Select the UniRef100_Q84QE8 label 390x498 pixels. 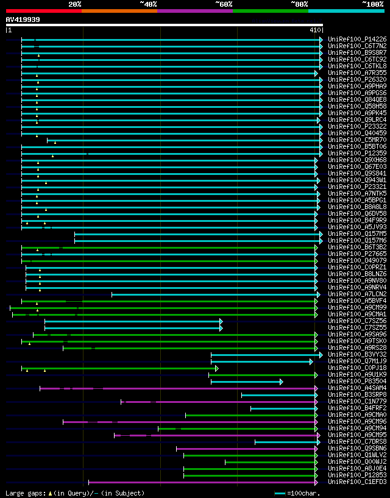pos(357,100)
